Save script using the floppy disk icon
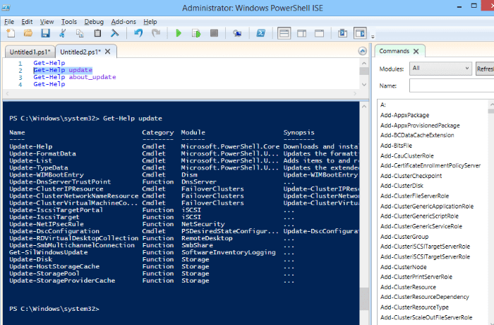494x325 pixels. coord(45,33)
